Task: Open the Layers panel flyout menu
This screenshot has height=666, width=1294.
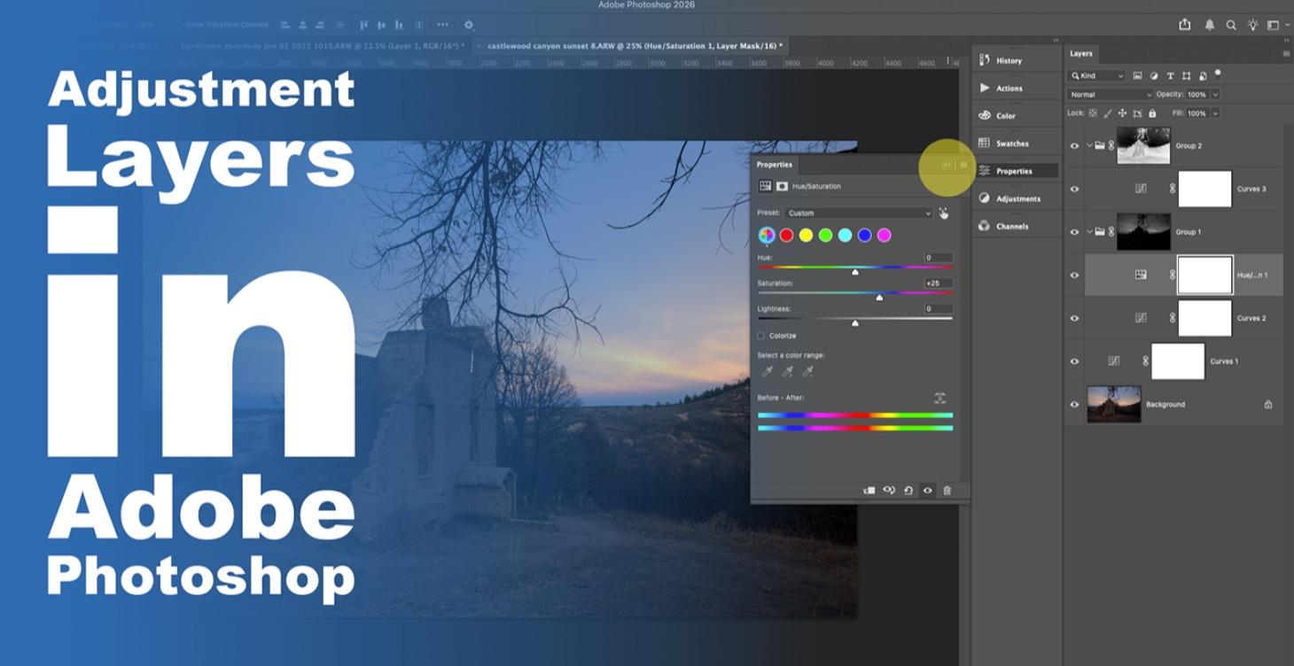Action: 1286,54
